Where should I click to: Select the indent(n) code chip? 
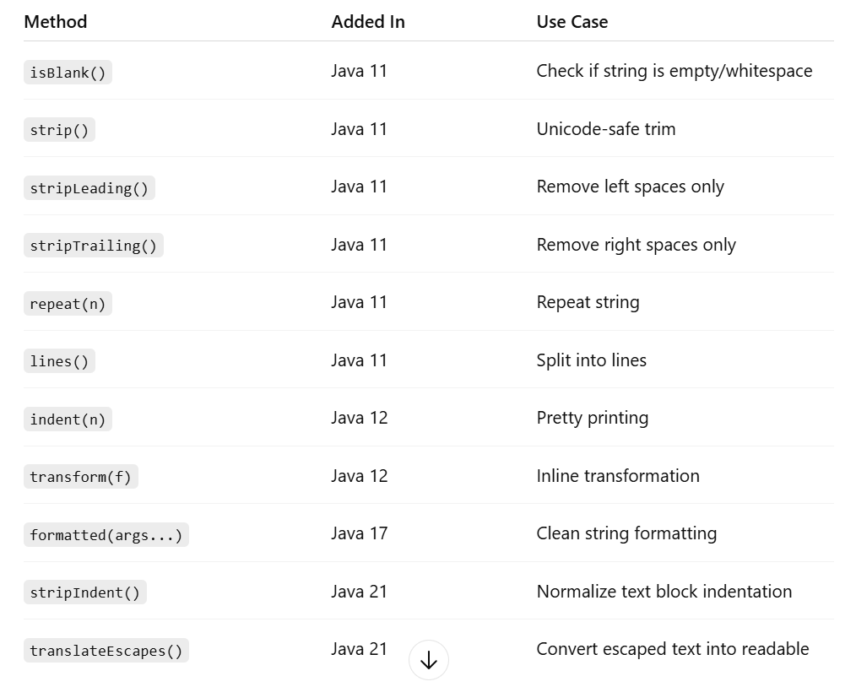(x=68, y=419)
